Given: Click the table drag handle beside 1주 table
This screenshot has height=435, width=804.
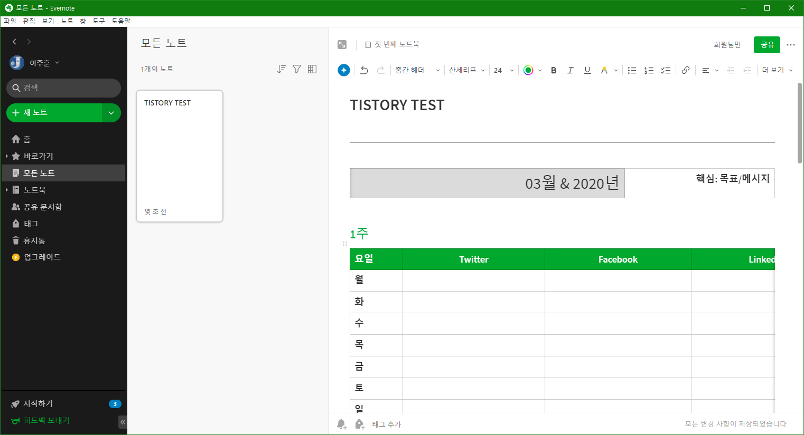Looking at the screenshot, I should pyautogui.click(x=345, y=244).
